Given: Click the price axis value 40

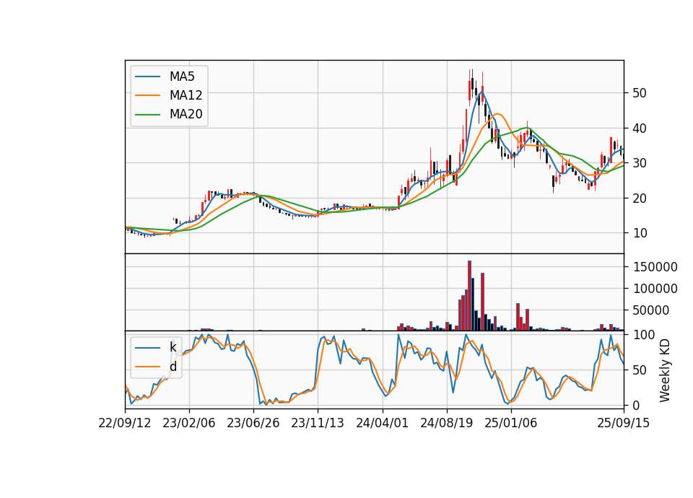Looking at the screenshot, I should [640, 128].
